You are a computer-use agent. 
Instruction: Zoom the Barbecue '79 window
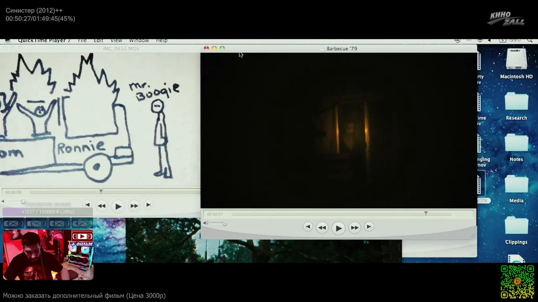click(x=222, y=49)
